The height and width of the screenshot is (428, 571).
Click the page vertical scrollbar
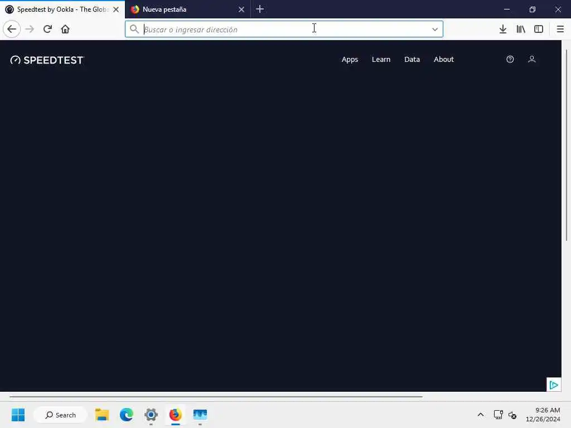pyautogui.click(x=567, y=145)
